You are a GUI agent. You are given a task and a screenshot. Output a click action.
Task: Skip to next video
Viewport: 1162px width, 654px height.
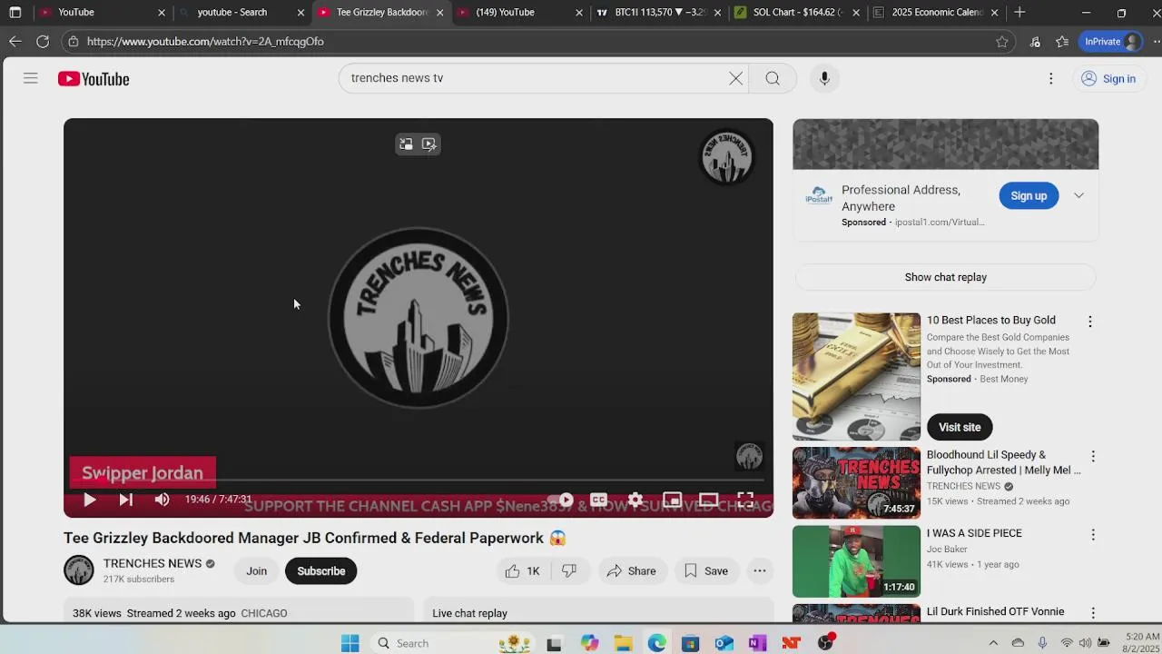tap(125, 500)
